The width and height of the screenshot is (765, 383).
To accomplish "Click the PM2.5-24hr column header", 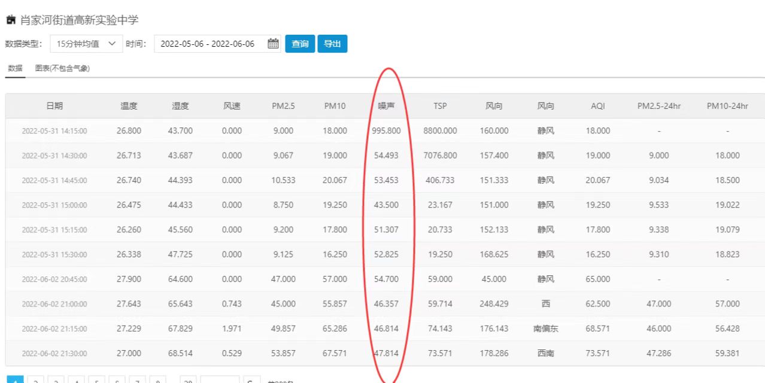I will click(x=658, y=106).
